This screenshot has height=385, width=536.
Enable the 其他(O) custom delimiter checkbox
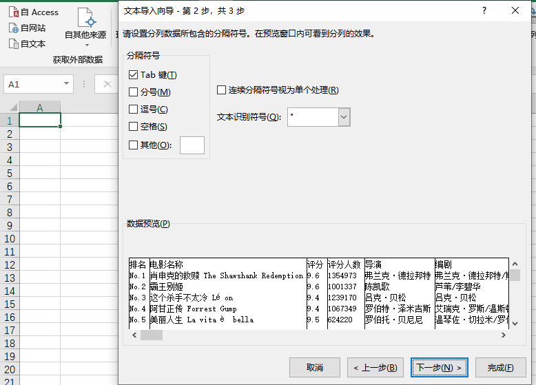tap(133, 145)
